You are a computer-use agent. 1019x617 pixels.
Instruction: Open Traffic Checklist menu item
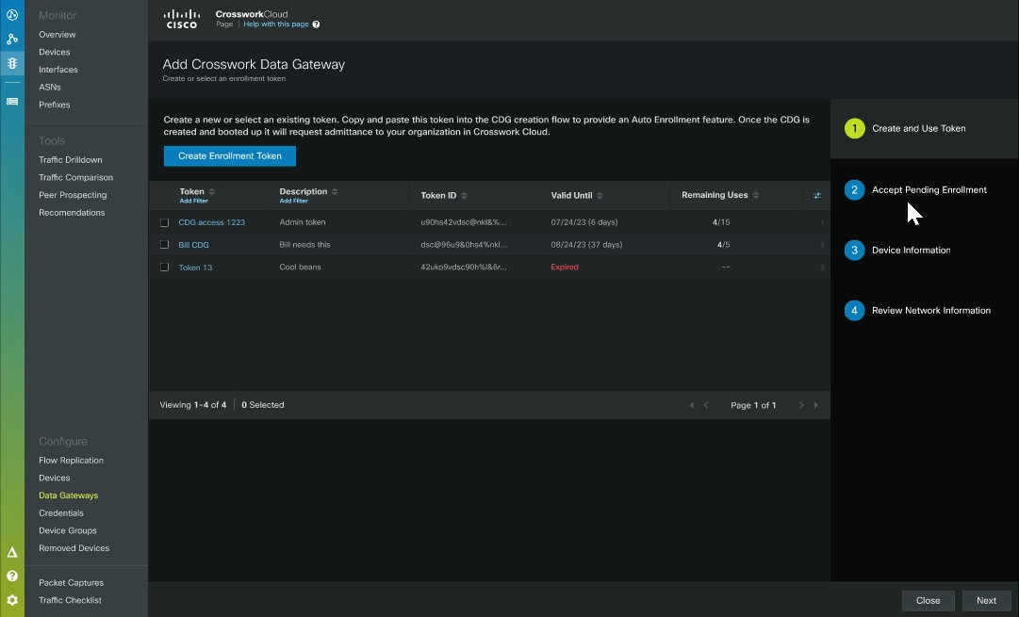click(x=70, y=601)
